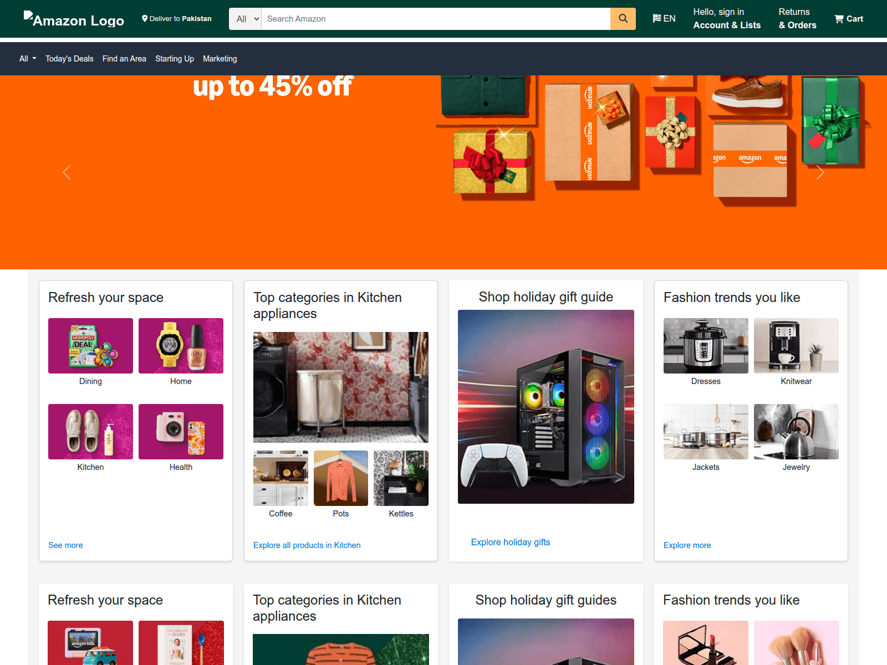Select the EN language flag
Image resolution: width=887 pixels, height=665 pixels.
click(664, 19)
